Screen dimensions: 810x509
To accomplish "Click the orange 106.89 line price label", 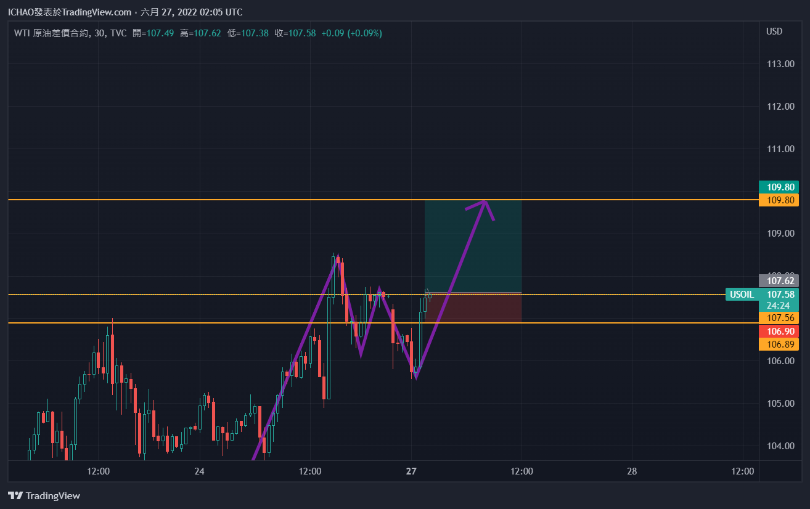I will (779, 344).
